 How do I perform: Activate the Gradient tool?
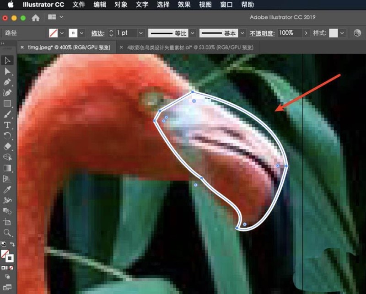click(x=7, y=169)
